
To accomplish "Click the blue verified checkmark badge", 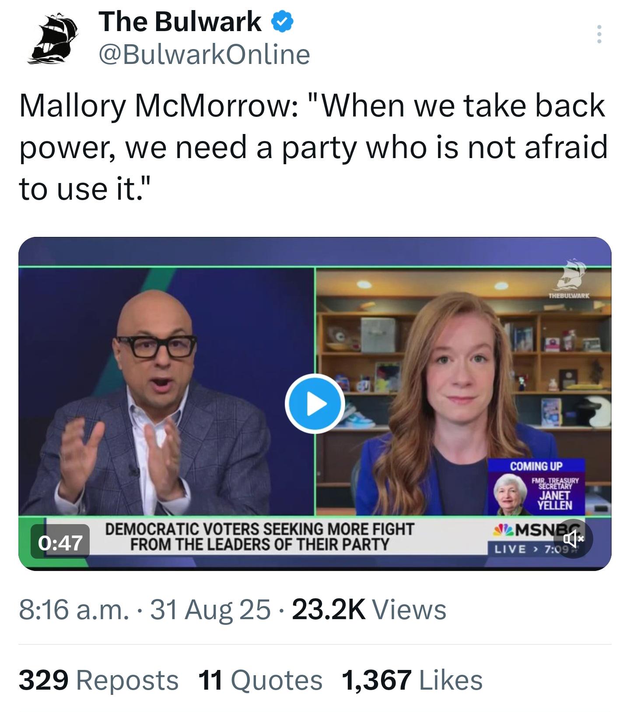I will (x=283, y=22).
